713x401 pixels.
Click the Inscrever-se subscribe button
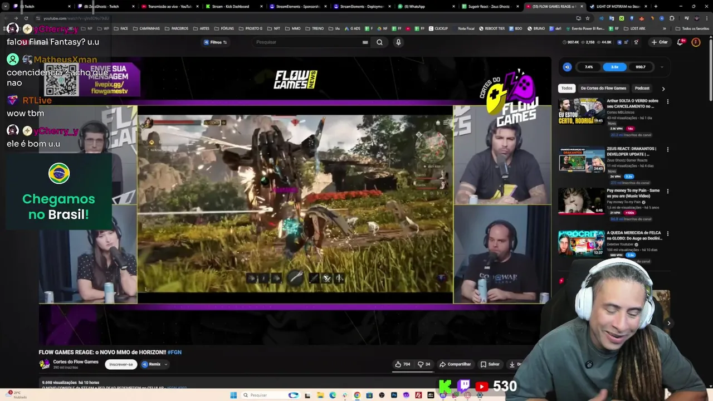click(x=121, y=364)
